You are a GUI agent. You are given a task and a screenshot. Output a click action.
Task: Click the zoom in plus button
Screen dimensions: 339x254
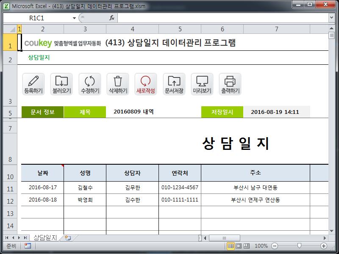pos(324,246)
